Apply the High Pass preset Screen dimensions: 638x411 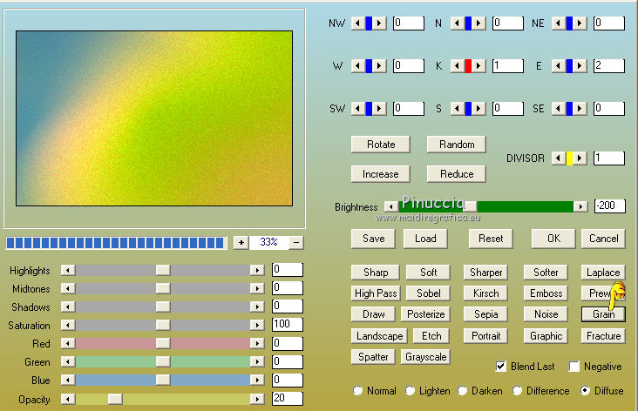coord(376,293)
